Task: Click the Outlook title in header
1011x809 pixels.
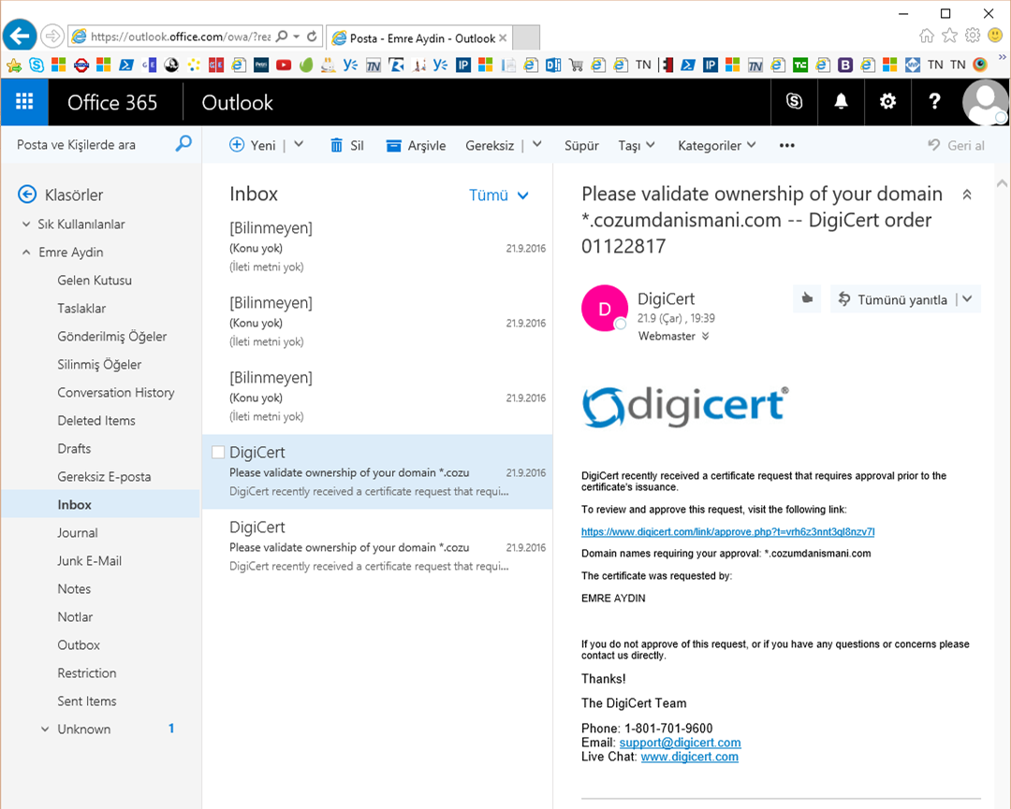Action: (x=237, y=103)
